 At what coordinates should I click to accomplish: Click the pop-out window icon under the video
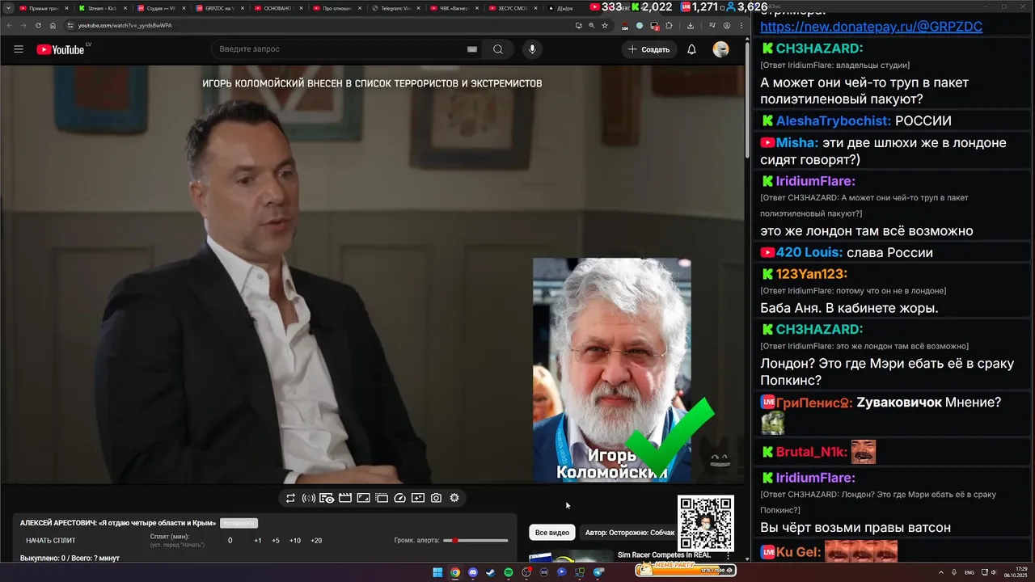382,498
